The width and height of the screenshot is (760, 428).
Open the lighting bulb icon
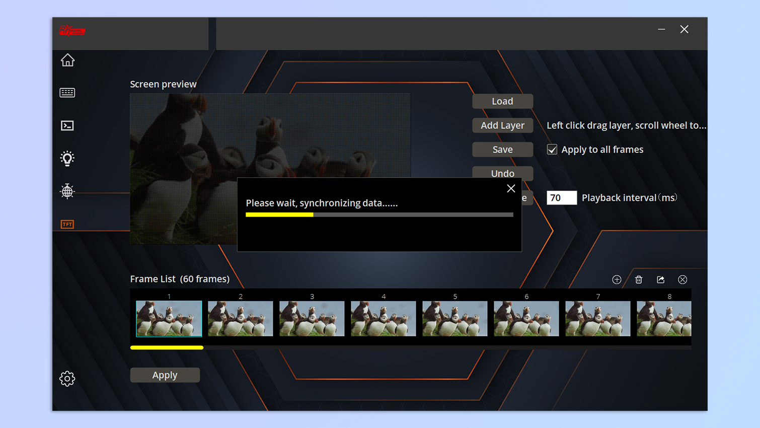tap(67, 159)
